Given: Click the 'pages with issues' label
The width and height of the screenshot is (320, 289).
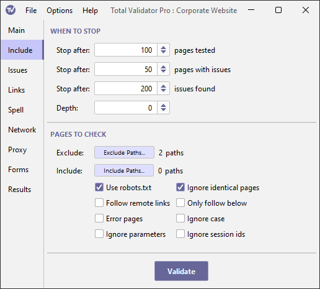Looking at the screenshot, I should [202, 70].
